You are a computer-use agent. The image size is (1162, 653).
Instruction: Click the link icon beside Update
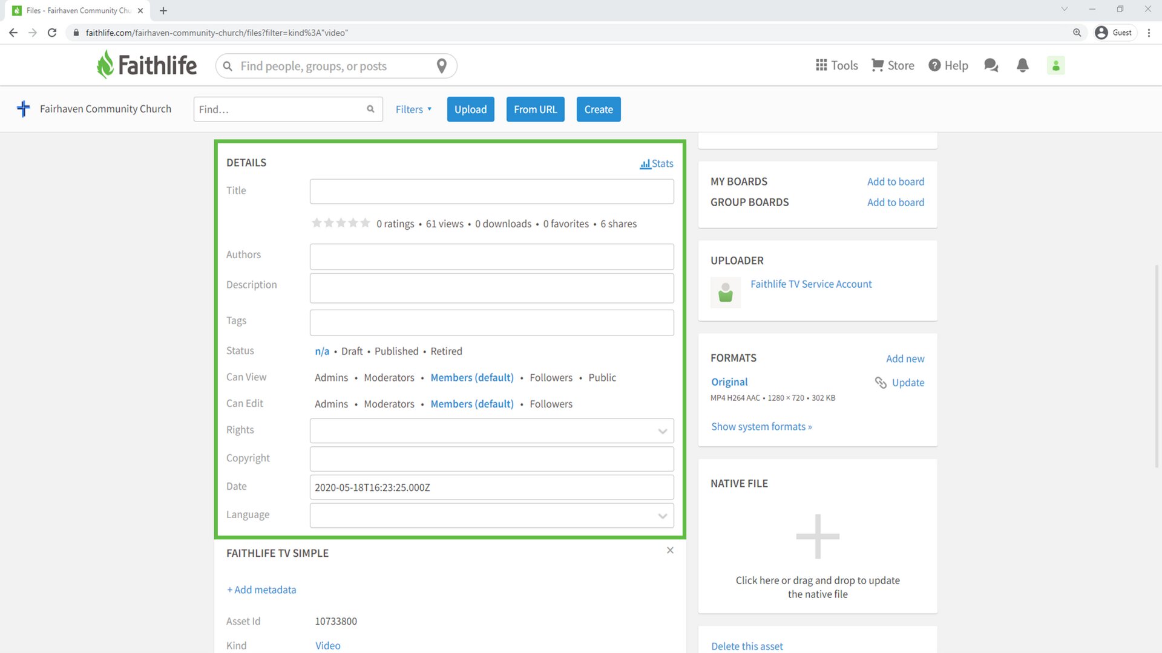click(881, 382)
